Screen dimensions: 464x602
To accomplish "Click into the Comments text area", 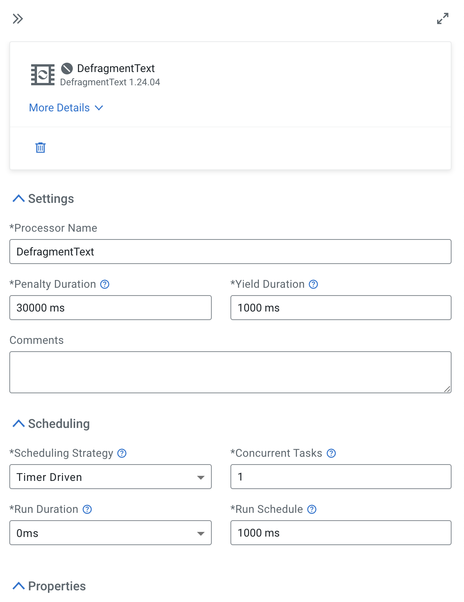I will pyautogui.click(x=230, y=372).
